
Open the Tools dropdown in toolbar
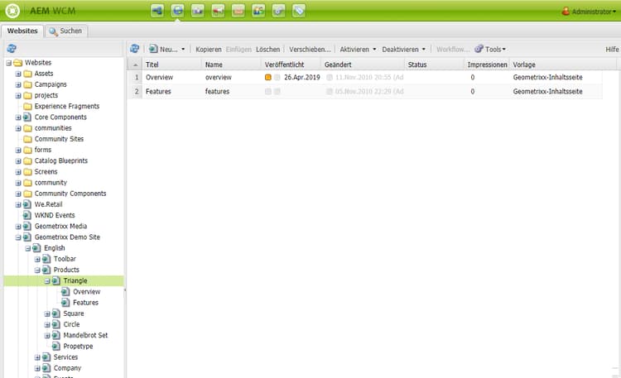click(490, 49)
